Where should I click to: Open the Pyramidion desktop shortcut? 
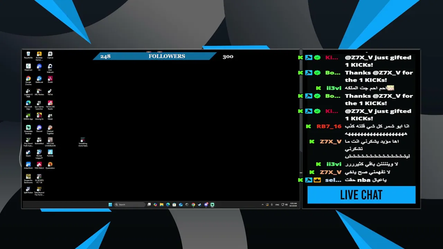coord(50,166)
